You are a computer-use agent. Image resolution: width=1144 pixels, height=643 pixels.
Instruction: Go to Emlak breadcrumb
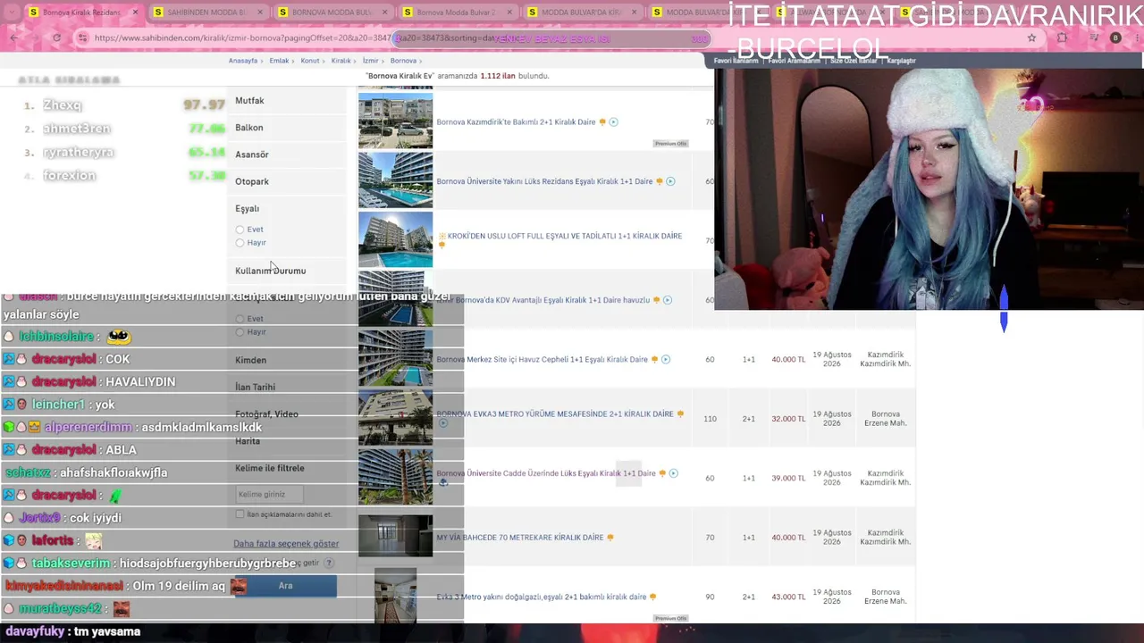279,61
